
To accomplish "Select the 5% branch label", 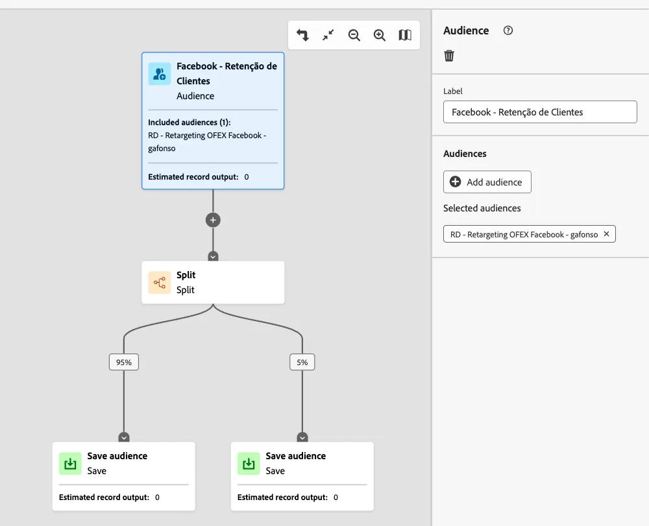I will click(302, 363).
